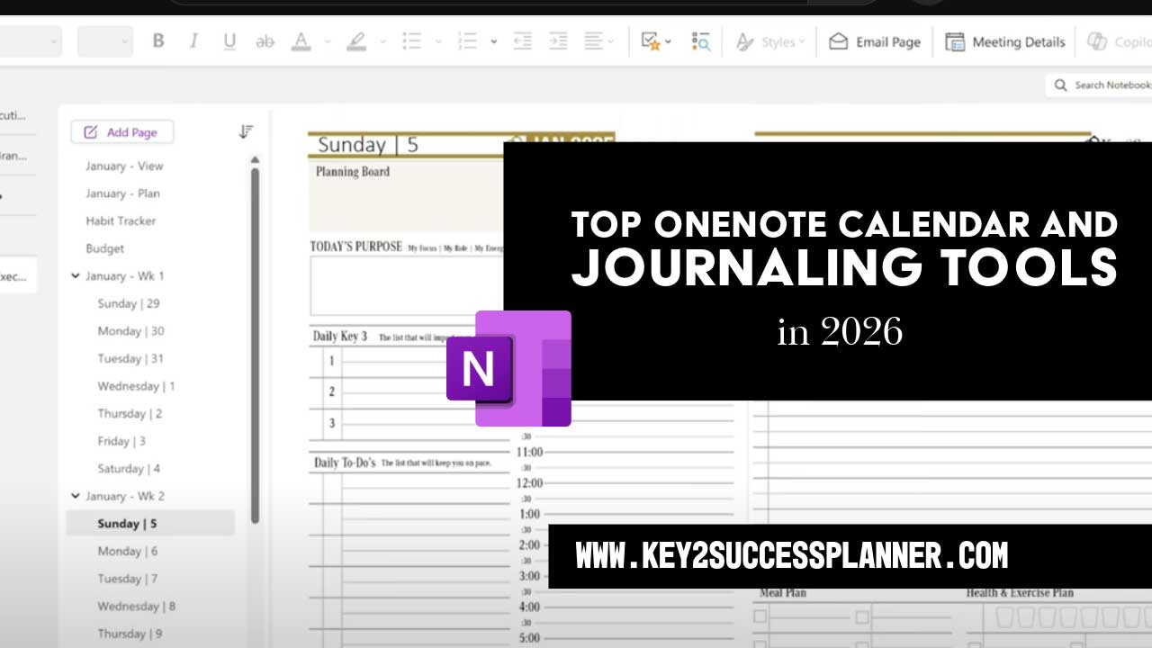Click the search magnifier icon
Screen dimensions: 1152x648
pos(1060,85)
